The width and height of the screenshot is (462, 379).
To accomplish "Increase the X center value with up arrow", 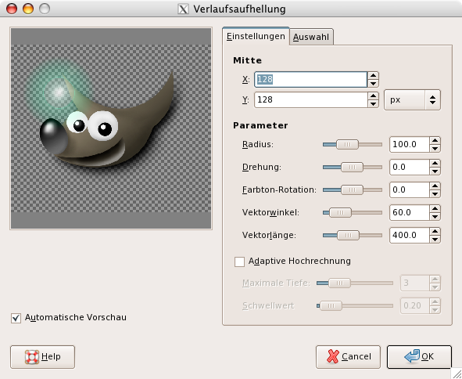I will 373,75.
